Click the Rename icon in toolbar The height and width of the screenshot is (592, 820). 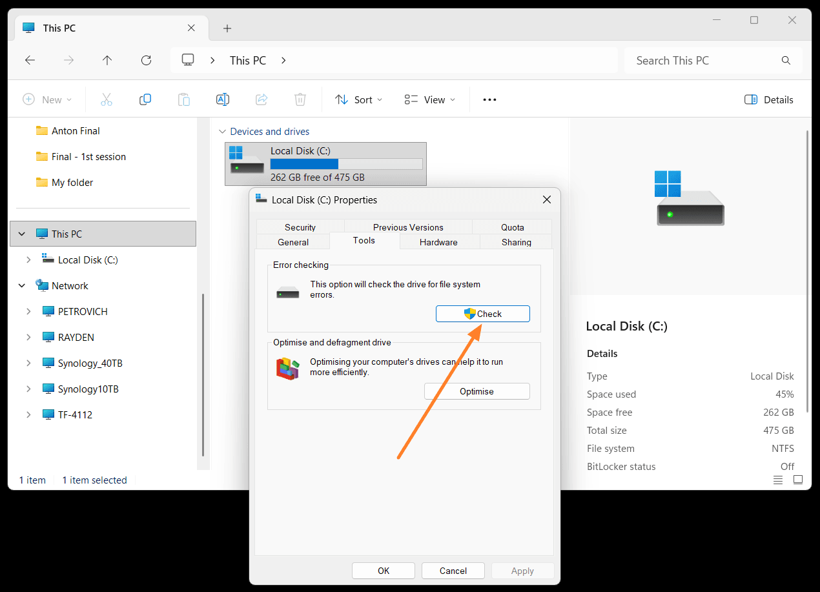pos(223,99)
